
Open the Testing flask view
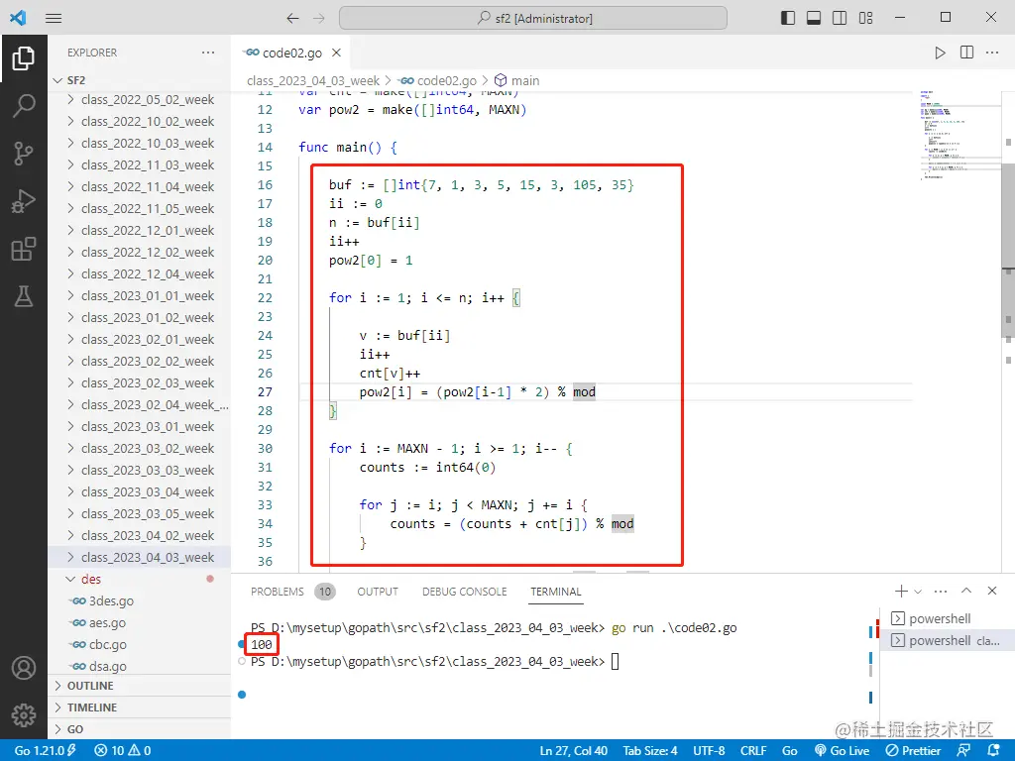(24, 297)
